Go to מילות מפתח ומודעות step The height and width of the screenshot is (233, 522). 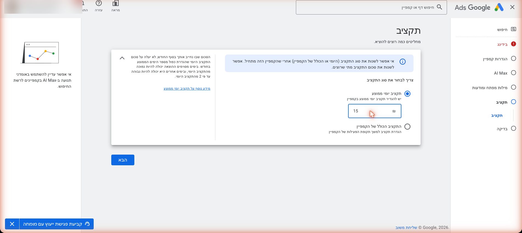tap(490, 87)
